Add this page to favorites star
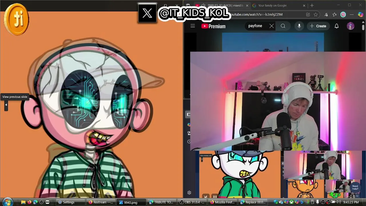Screen dimensions: 366x206 coord(316,15)
